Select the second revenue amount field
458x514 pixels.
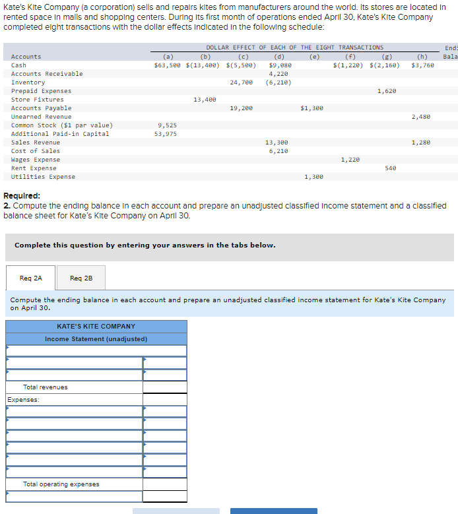[x=165, y=375]
